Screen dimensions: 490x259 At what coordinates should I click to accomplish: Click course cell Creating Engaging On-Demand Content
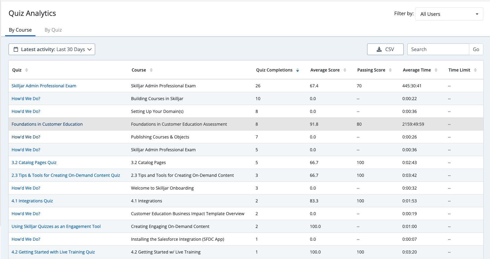coord(170,226)
